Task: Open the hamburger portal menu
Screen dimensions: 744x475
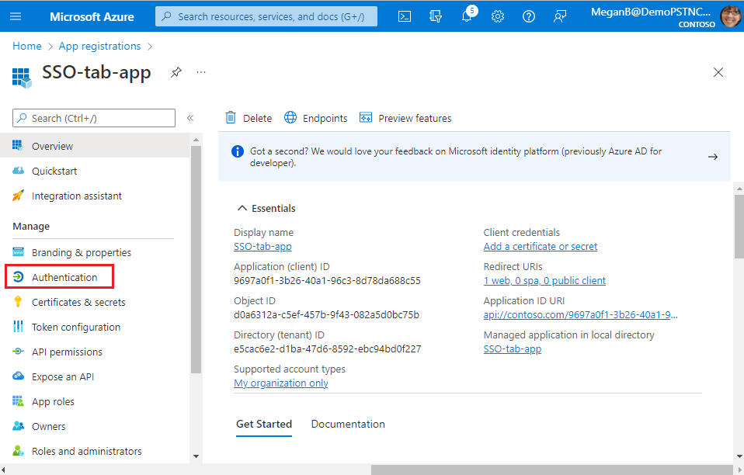Action: pyautogui.click(x=16, y=16)
